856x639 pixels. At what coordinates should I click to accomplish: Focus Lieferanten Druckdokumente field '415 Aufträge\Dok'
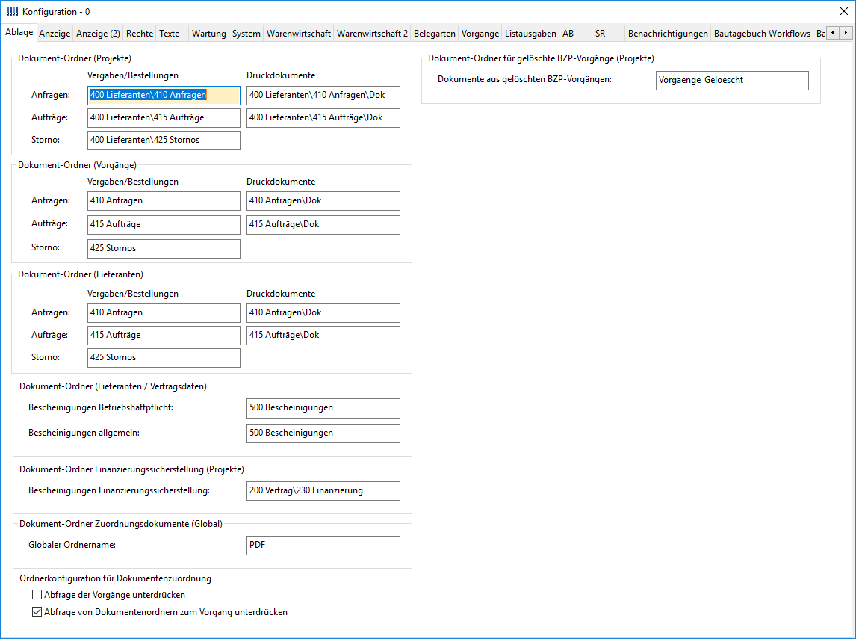(323, 336)
